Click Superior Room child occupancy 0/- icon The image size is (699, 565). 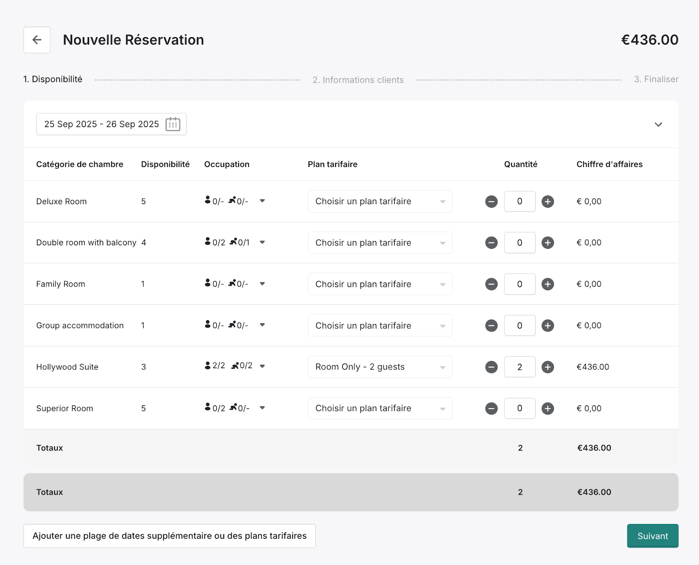239,408
